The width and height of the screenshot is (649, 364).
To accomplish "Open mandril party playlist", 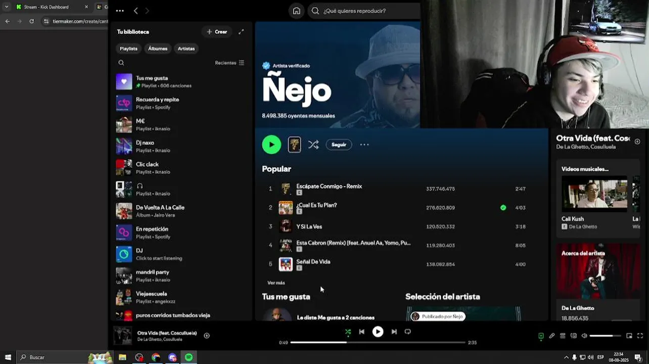I will (180, 276).
